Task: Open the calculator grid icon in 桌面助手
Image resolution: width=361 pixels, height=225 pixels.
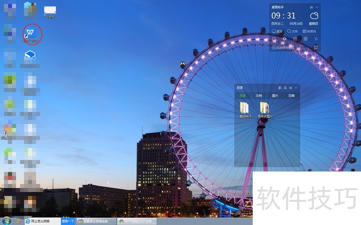Action: point(305,39)
